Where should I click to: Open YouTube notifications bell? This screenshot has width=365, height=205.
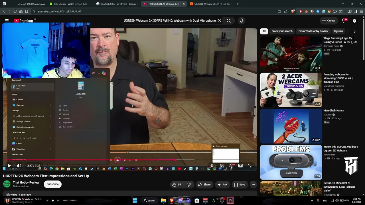[344, 20]
